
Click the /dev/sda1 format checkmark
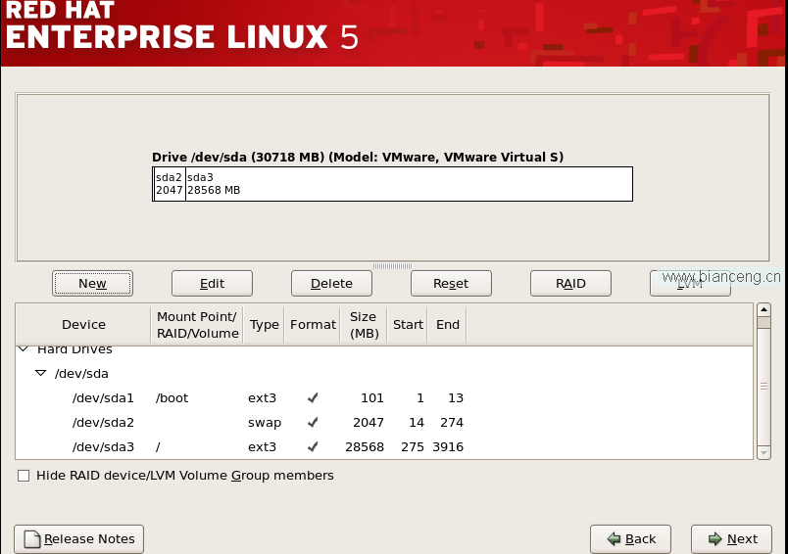[313, 398]
